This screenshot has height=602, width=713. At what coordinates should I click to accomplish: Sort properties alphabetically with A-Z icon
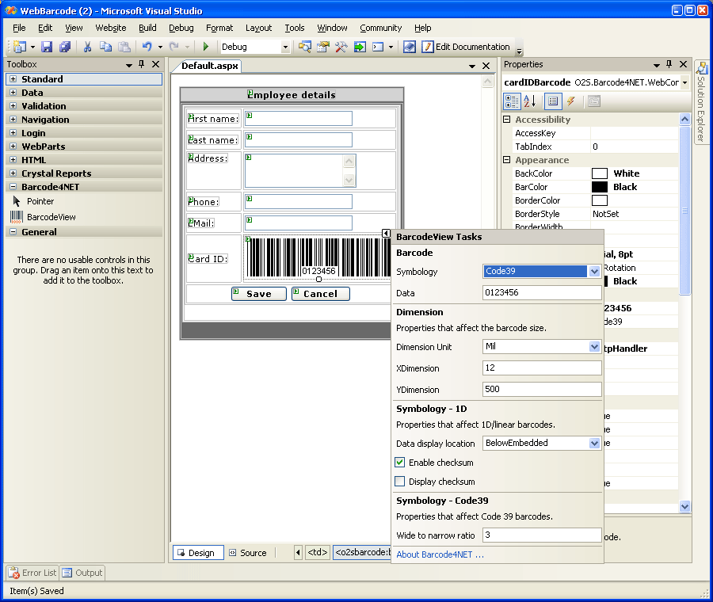tap(530, 101)
